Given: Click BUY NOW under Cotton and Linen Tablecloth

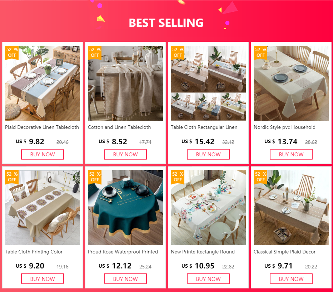Looking at the screenshot, I should coord(125,154).
